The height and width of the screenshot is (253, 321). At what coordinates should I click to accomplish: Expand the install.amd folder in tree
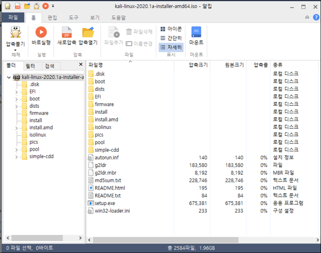click(17, 128)
